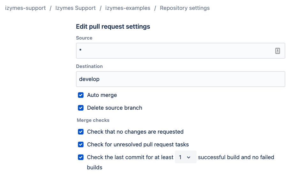Go to Izymes Support project breadcrumb
This screenshot has width=292, height=177.
75,8
